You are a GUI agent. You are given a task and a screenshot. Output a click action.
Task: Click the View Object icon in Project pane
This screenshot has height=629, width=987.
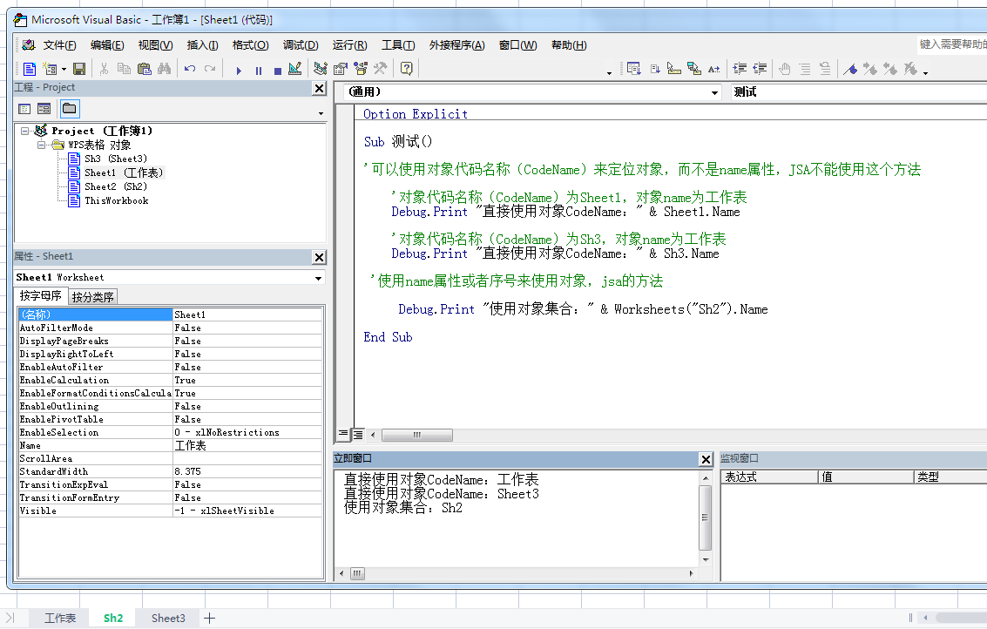[44, 109]
